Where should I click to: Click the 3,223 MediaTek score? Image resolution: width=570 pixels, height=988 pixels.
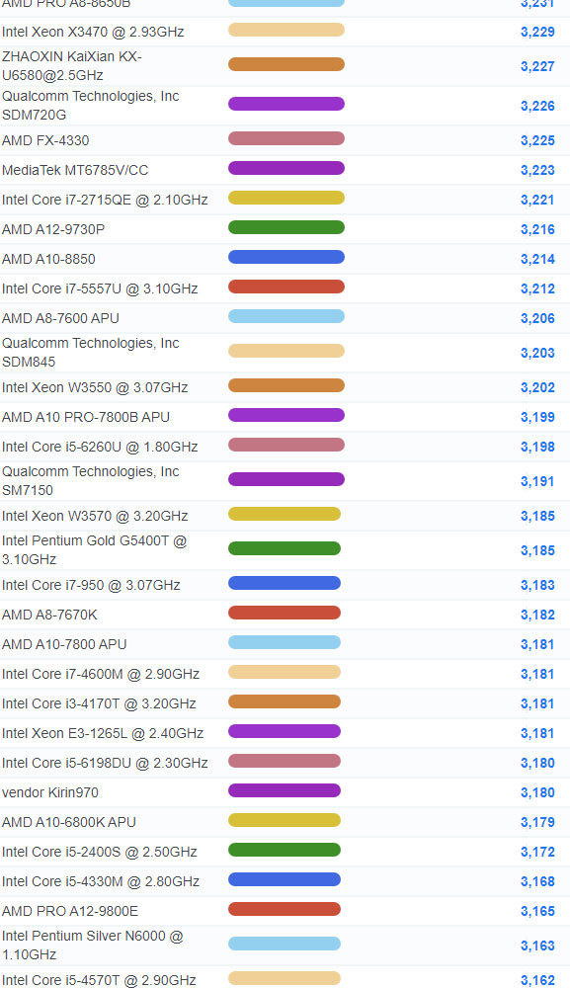537,170
